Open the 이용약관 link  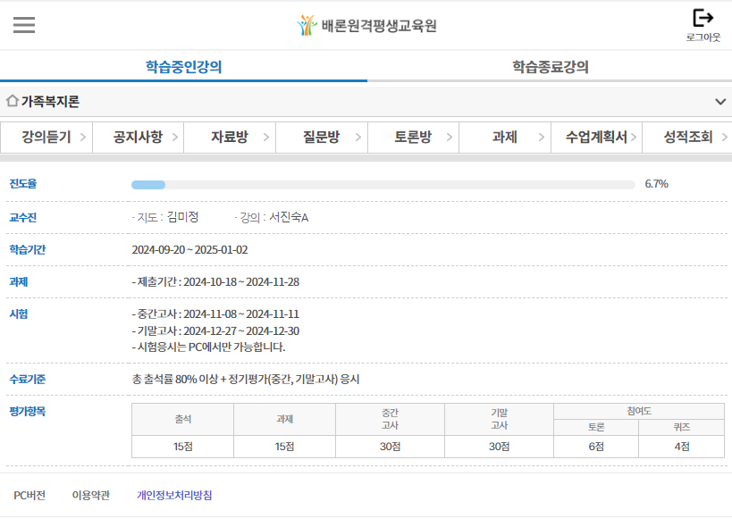tap(90, 495)
